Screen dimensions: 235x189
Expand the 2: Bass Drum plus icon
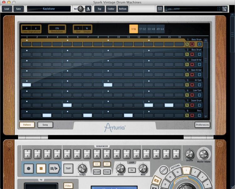(199, 54)
